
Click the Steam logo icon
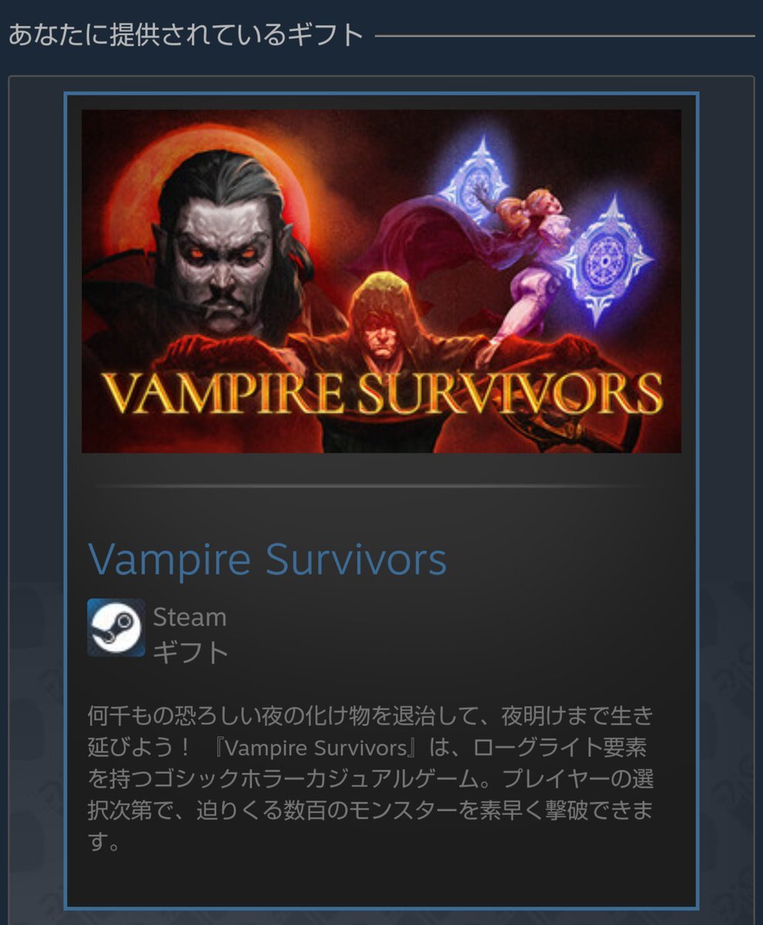[x=116, y=627]
